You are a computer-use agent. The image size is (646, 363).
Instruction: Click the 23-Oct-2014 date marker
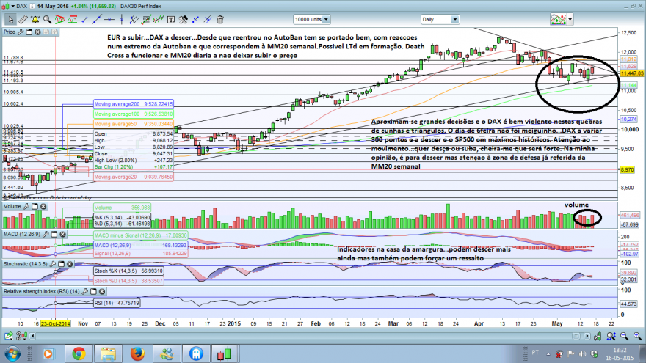[x=55, y=323]
